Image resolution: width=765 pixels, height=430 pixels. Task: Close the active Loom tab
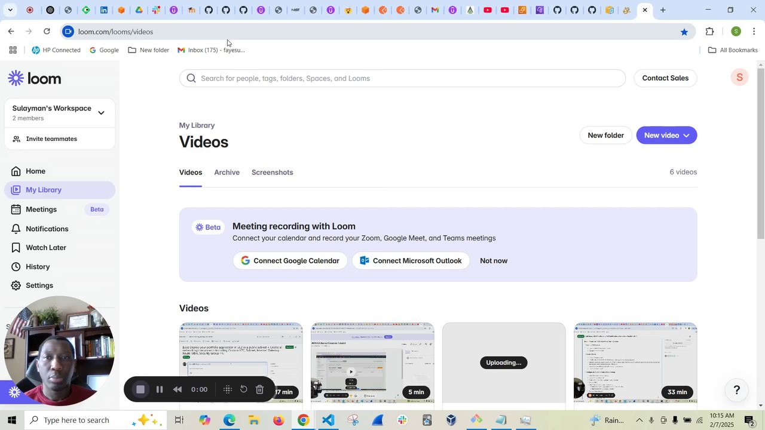point(645,10)
